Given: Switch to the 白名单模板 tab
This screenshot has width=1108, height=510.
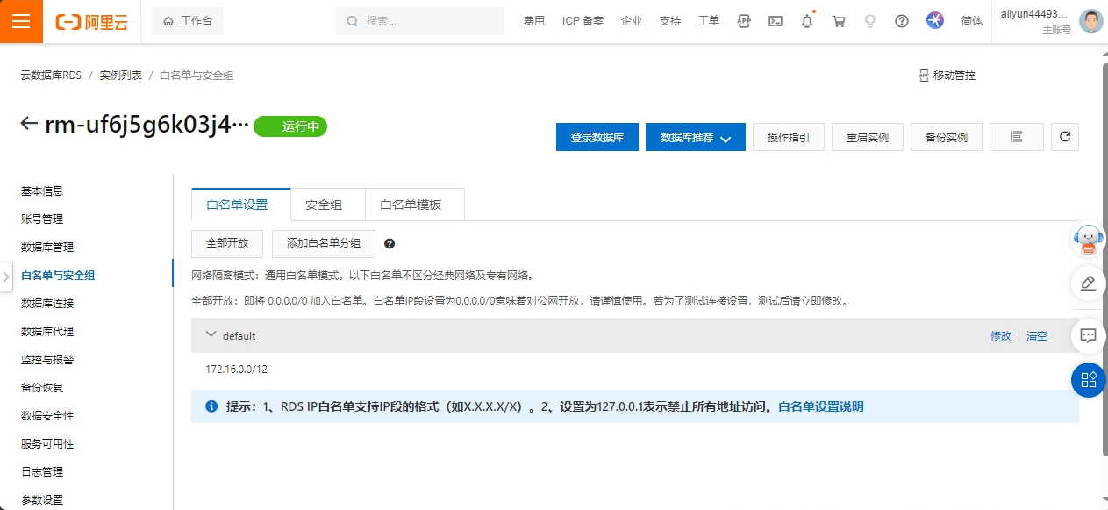Looking at the screenshot, I should coord(410,205).
